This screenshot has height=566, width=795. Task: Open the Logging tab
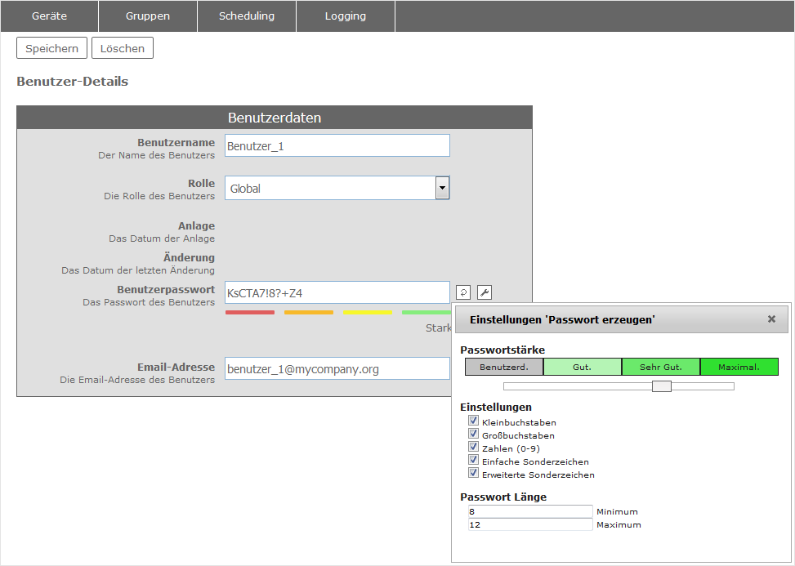coord(346,16)
